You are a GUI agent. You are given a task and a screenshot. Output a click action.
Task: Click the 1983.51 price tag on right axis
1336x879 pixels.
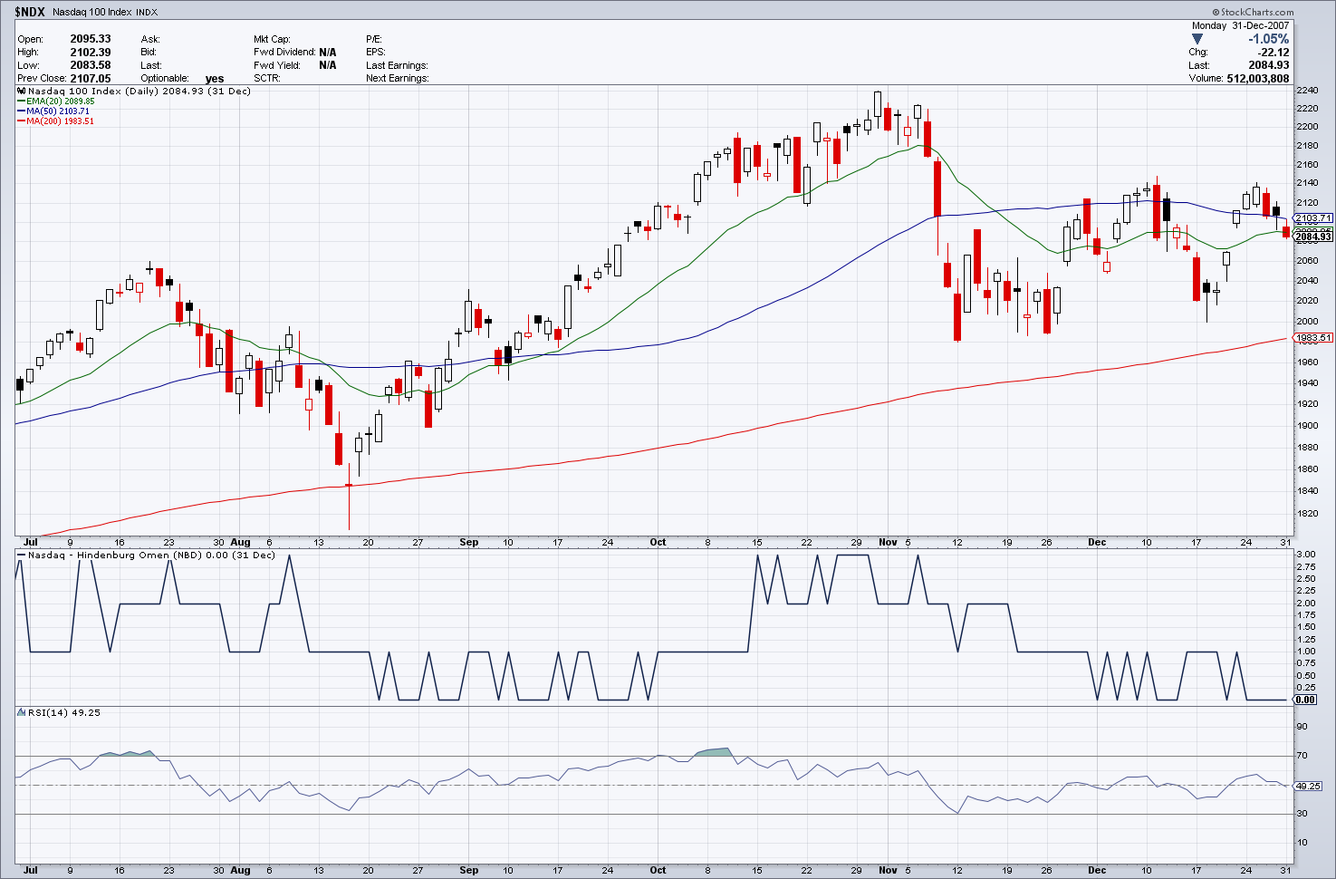pos(1313,338)
